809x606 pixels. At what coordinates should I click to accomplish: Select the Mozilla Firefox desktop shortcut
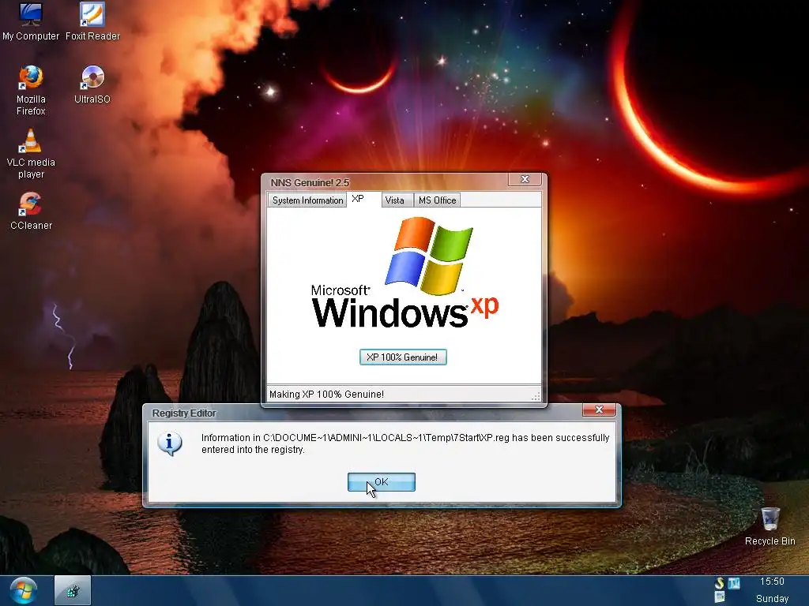pos(31,90)
